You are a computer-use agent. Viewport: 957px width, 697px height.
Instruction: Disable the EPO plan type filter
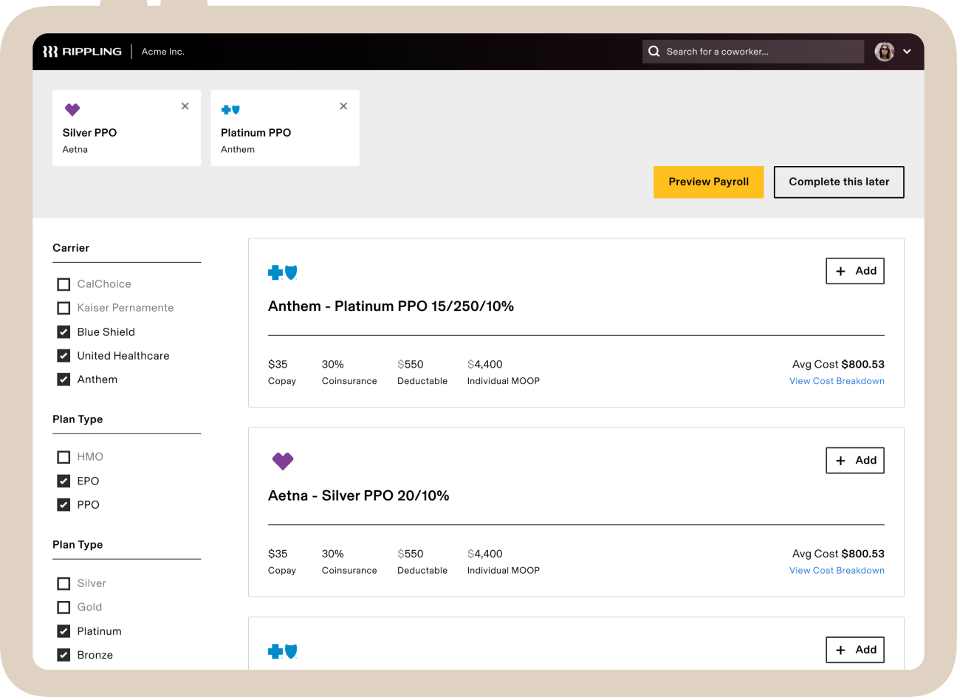pyautogui.click(x=64, y=481)
